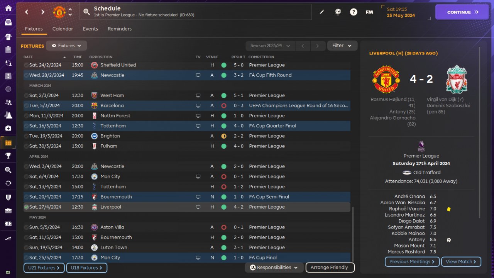Viewport: 494px width, 278px height.
Task: Go back with the left arrow
Action: (27, 12)
